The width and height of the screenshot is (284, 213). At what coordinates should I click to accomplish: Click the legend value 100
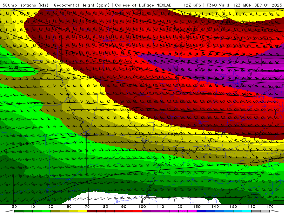tap(142, 207)
